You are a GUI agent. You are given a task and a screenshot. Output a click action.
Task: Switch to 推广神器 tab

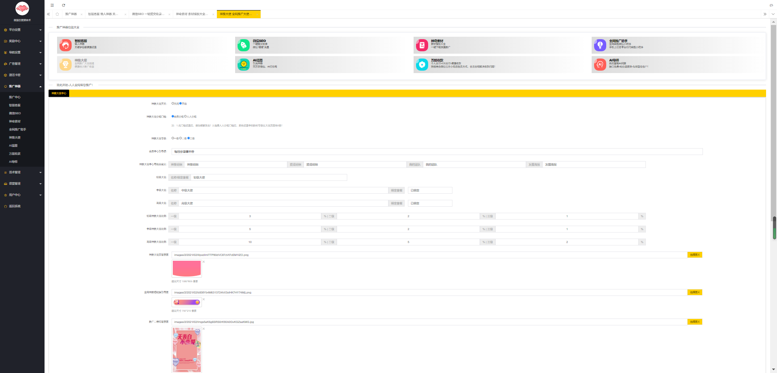point(71,14)
